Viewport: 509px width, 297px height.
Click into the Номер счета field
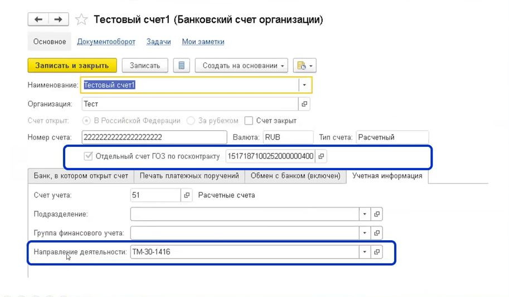(153, 137)
